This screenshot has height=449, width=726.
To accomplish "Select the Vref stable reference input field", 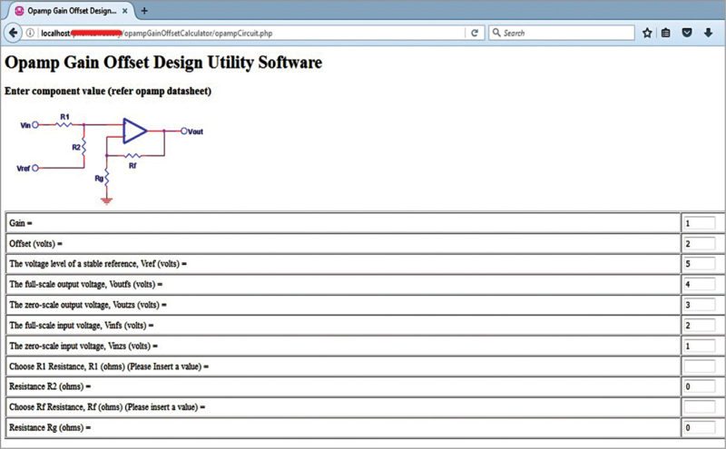I will tap(699, 264).
